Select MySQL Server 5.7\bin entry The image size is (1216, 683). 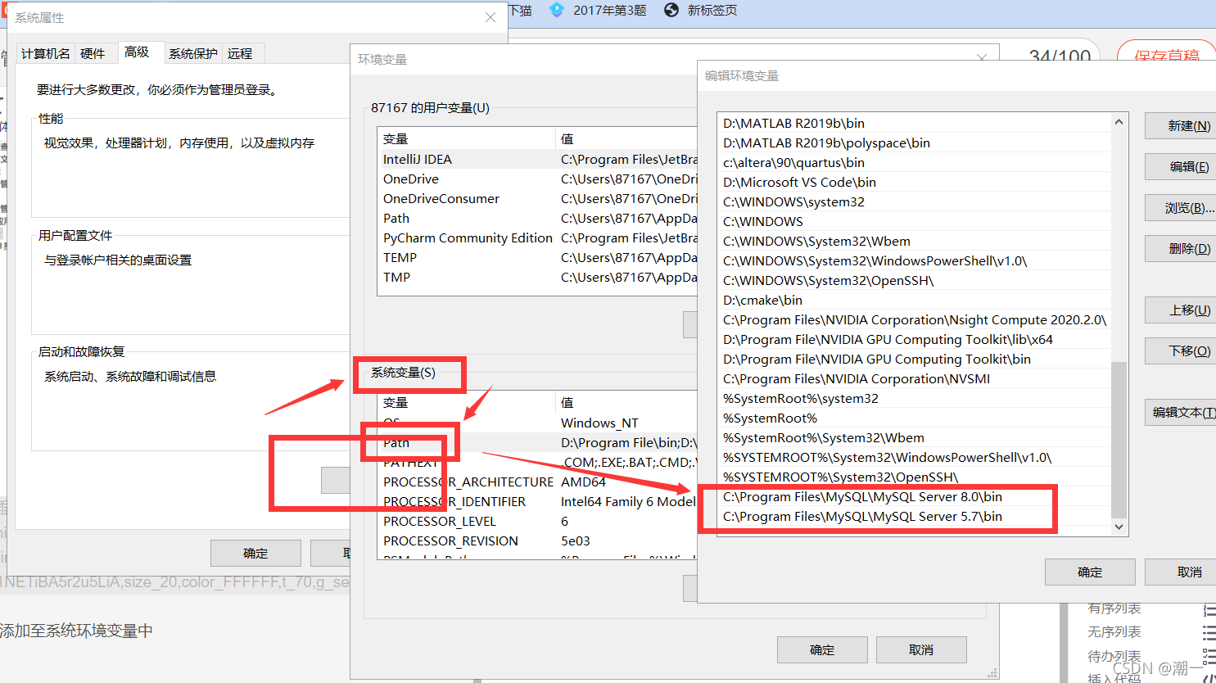click(x=914, y=517)
